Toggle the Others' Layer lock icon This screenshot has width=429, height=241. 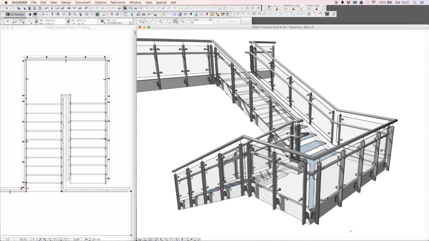(x=316, y=9)
